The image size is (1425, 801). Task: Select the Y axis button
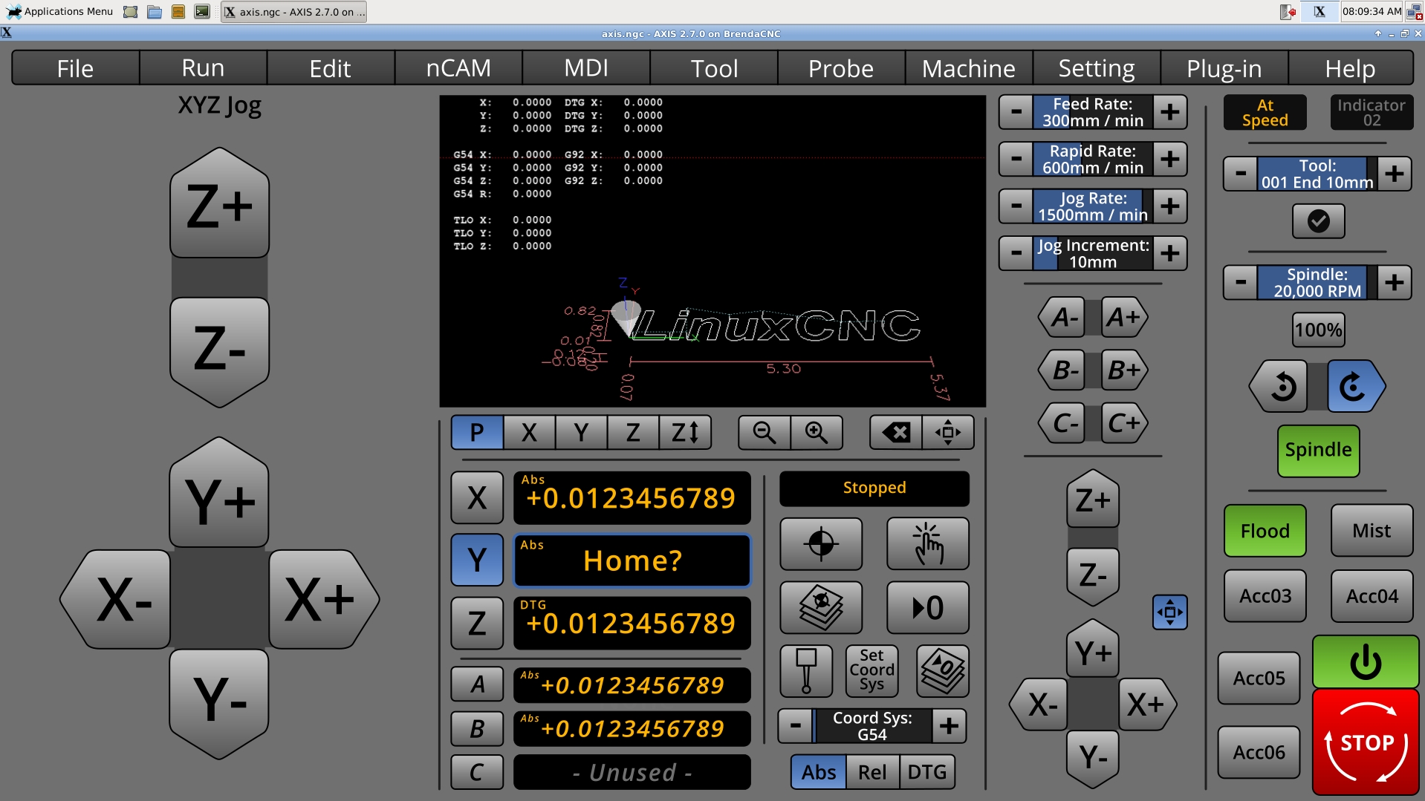tap(477, 560)
